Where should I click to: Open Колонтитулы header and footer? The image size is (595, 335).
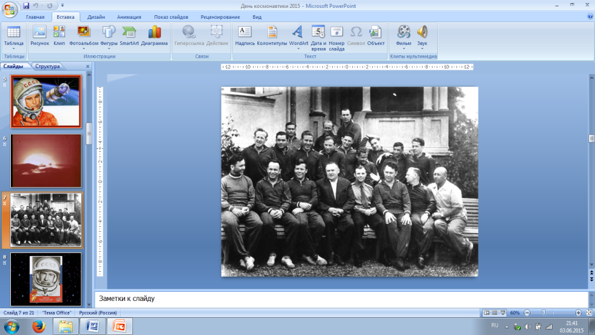pyautogui.click(x=272, y=36)
